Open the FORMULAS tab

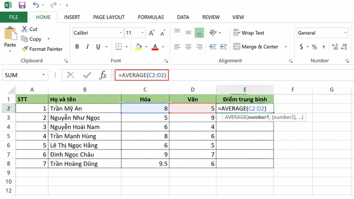click(151, 17)
